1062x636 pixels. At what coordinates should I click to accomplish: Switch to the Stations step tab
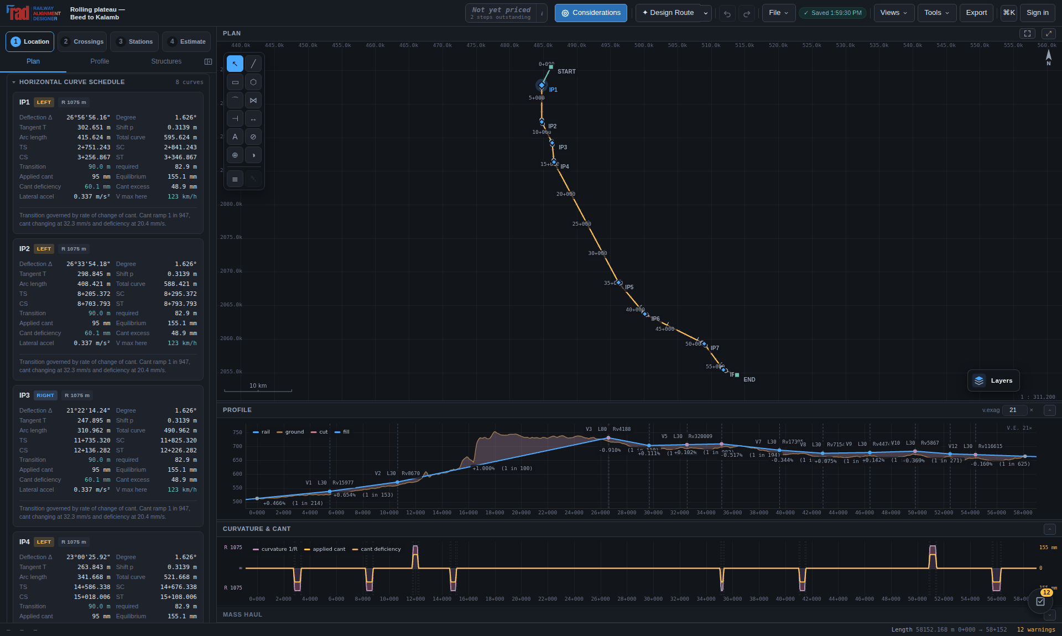point(136,41)
